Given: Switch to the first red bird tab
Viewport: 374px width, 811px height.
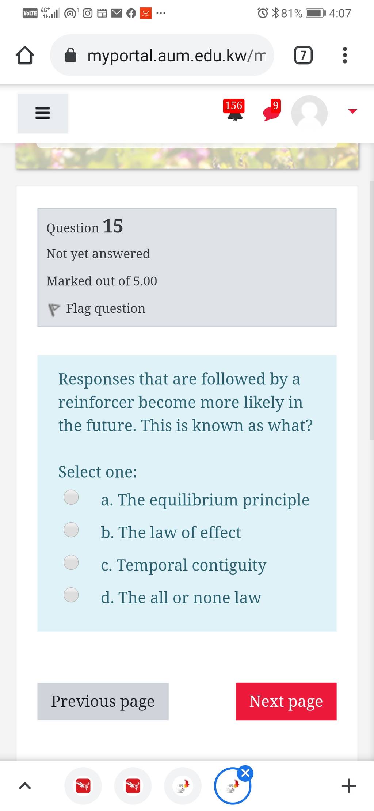Looking at the screenshot, I should [x=83, y=786].
